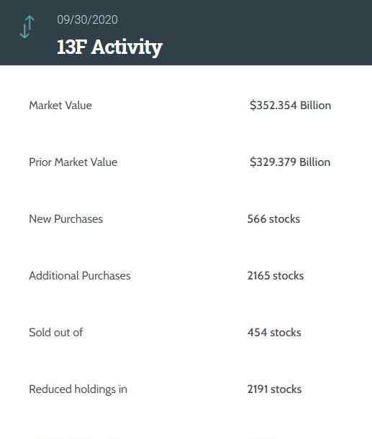372x439 pixels.
Task: Open the Additional Purchases row
Action: 186,276
